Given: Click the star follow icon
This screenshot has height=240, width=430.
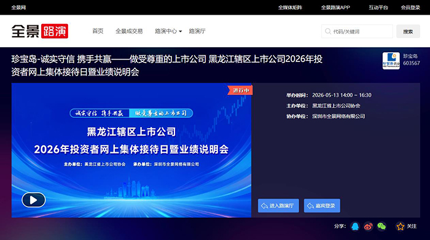Looking at the screenshot, I should pos(400,226).
